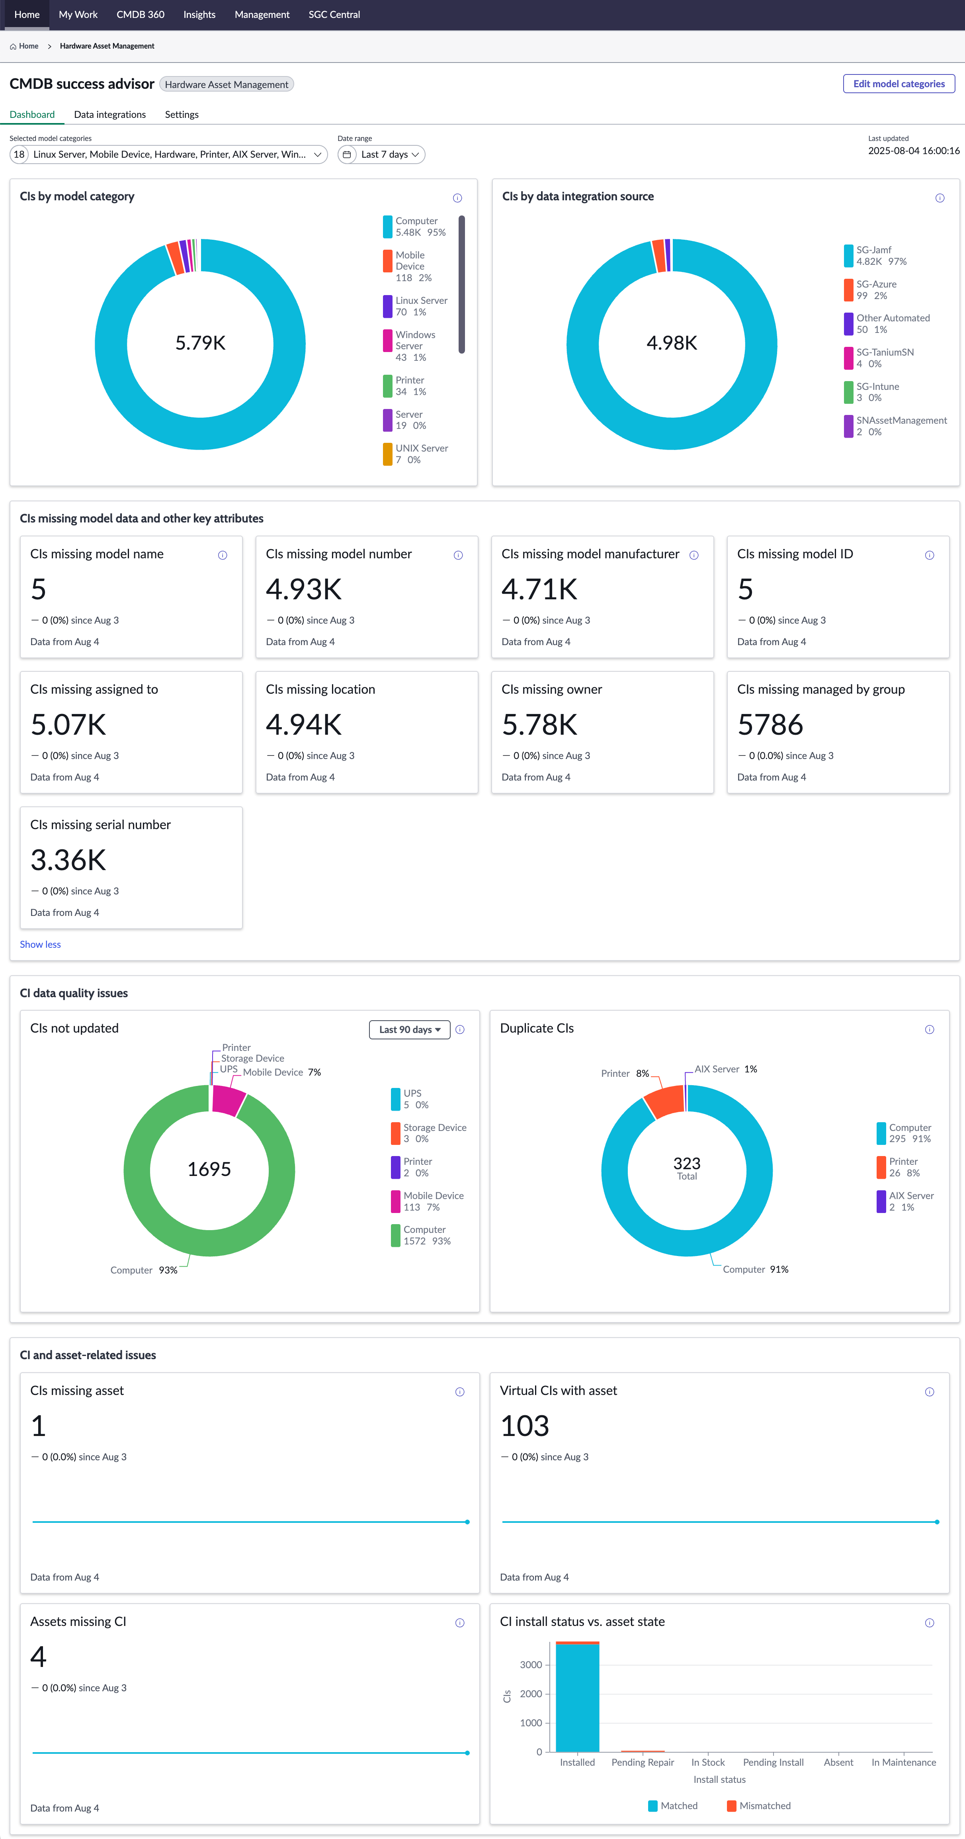965x1839 pixels.
Task: Click the Other Automated legend entry
Action: pos(887,324)
